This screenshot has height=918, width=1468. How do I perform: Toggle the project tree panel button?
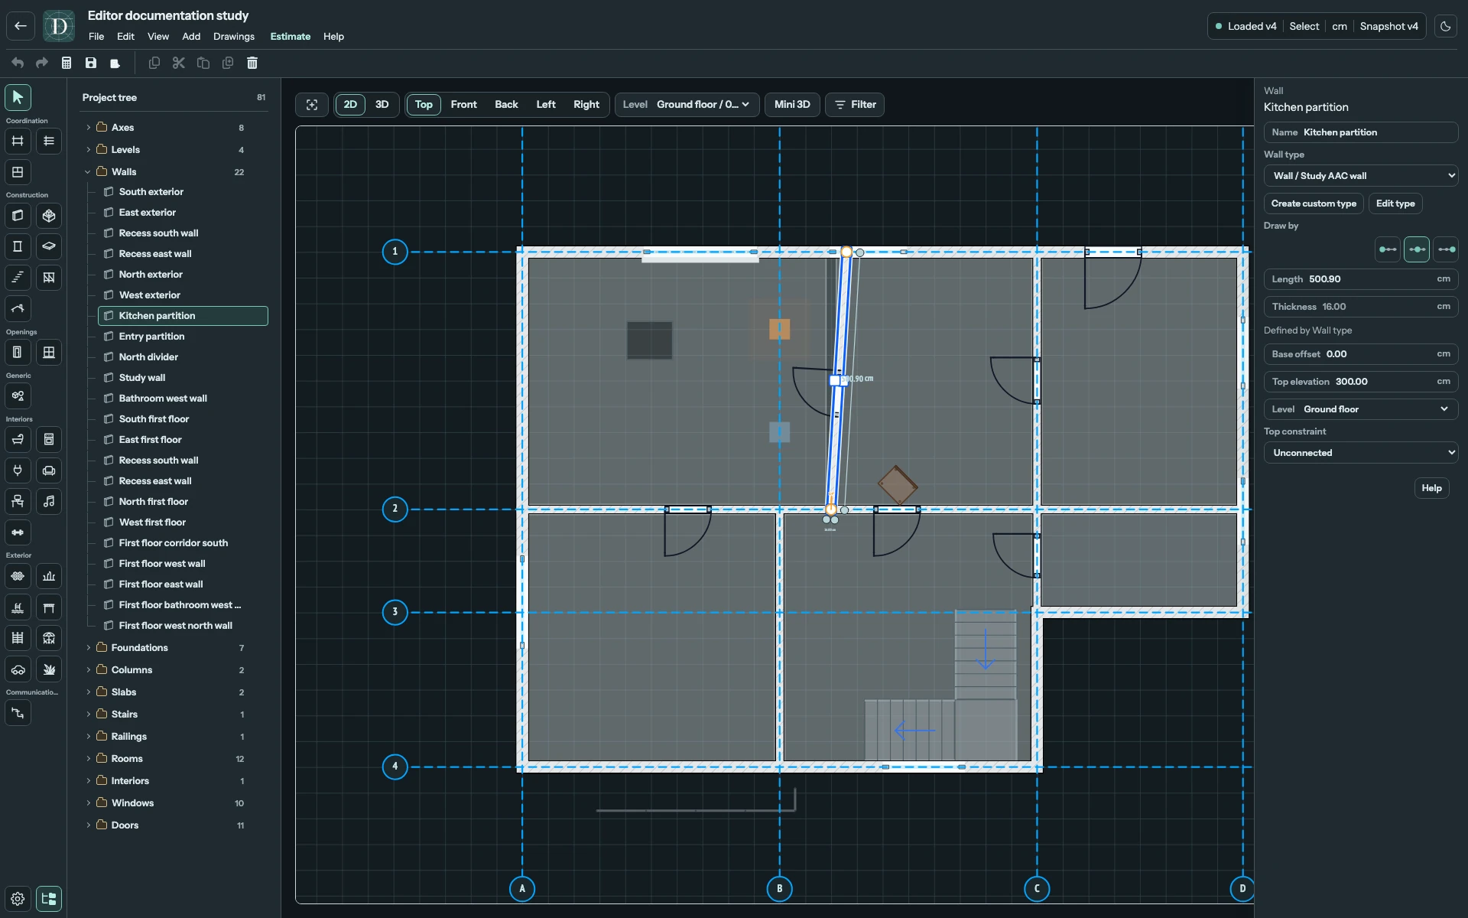[x=49, y=899]
